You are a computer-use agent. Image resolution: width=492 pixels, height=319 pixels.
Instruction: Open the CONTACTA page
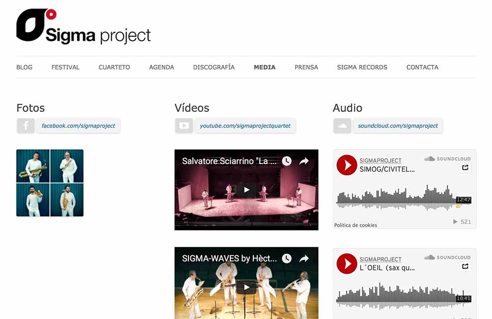[x=422, y=67]
